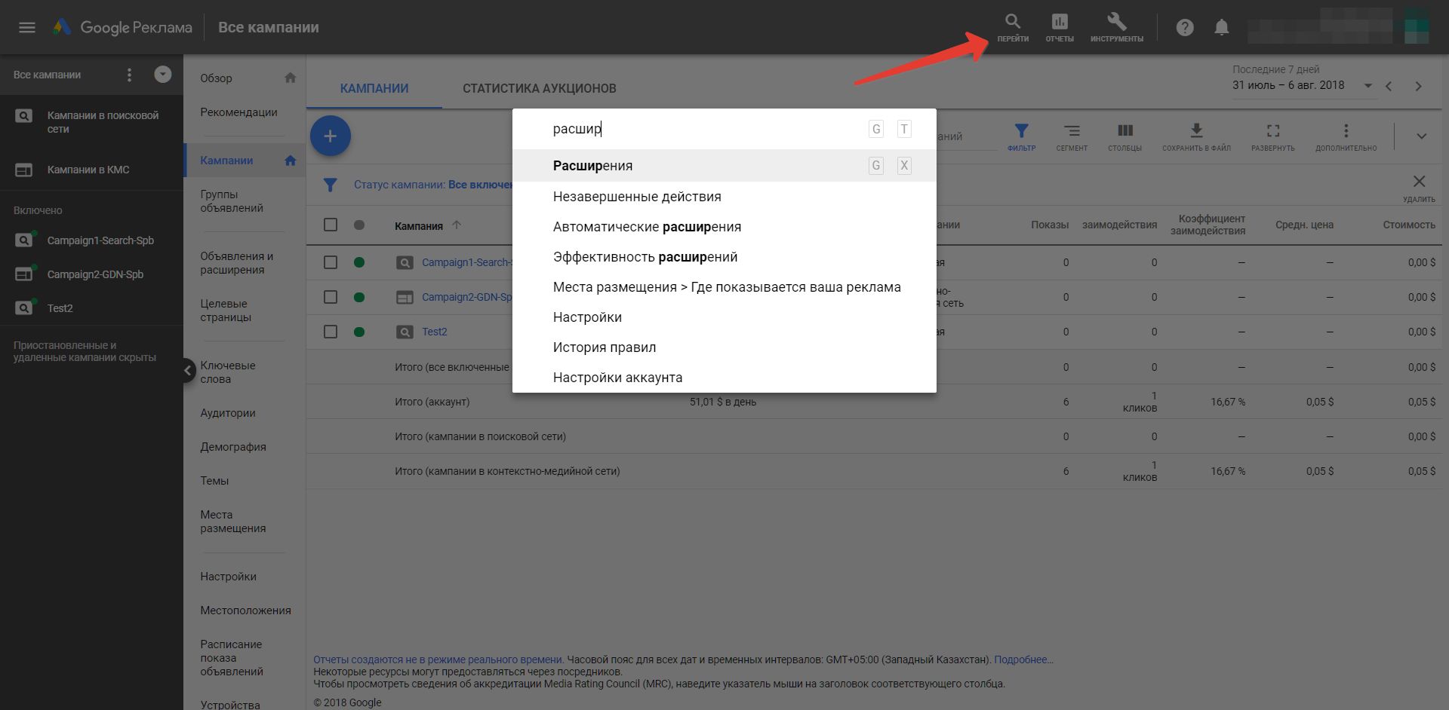Open Campaign2-GDN-Spb link in table
1449x710 pixels.
467,297
